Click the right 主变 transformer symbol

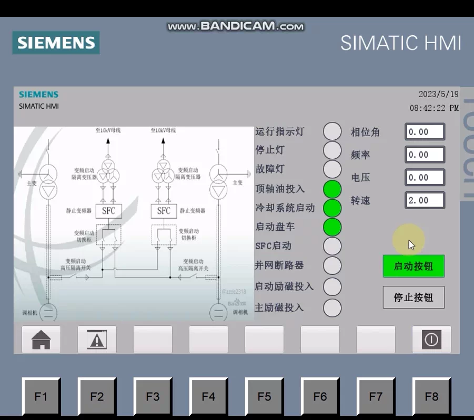218,182
